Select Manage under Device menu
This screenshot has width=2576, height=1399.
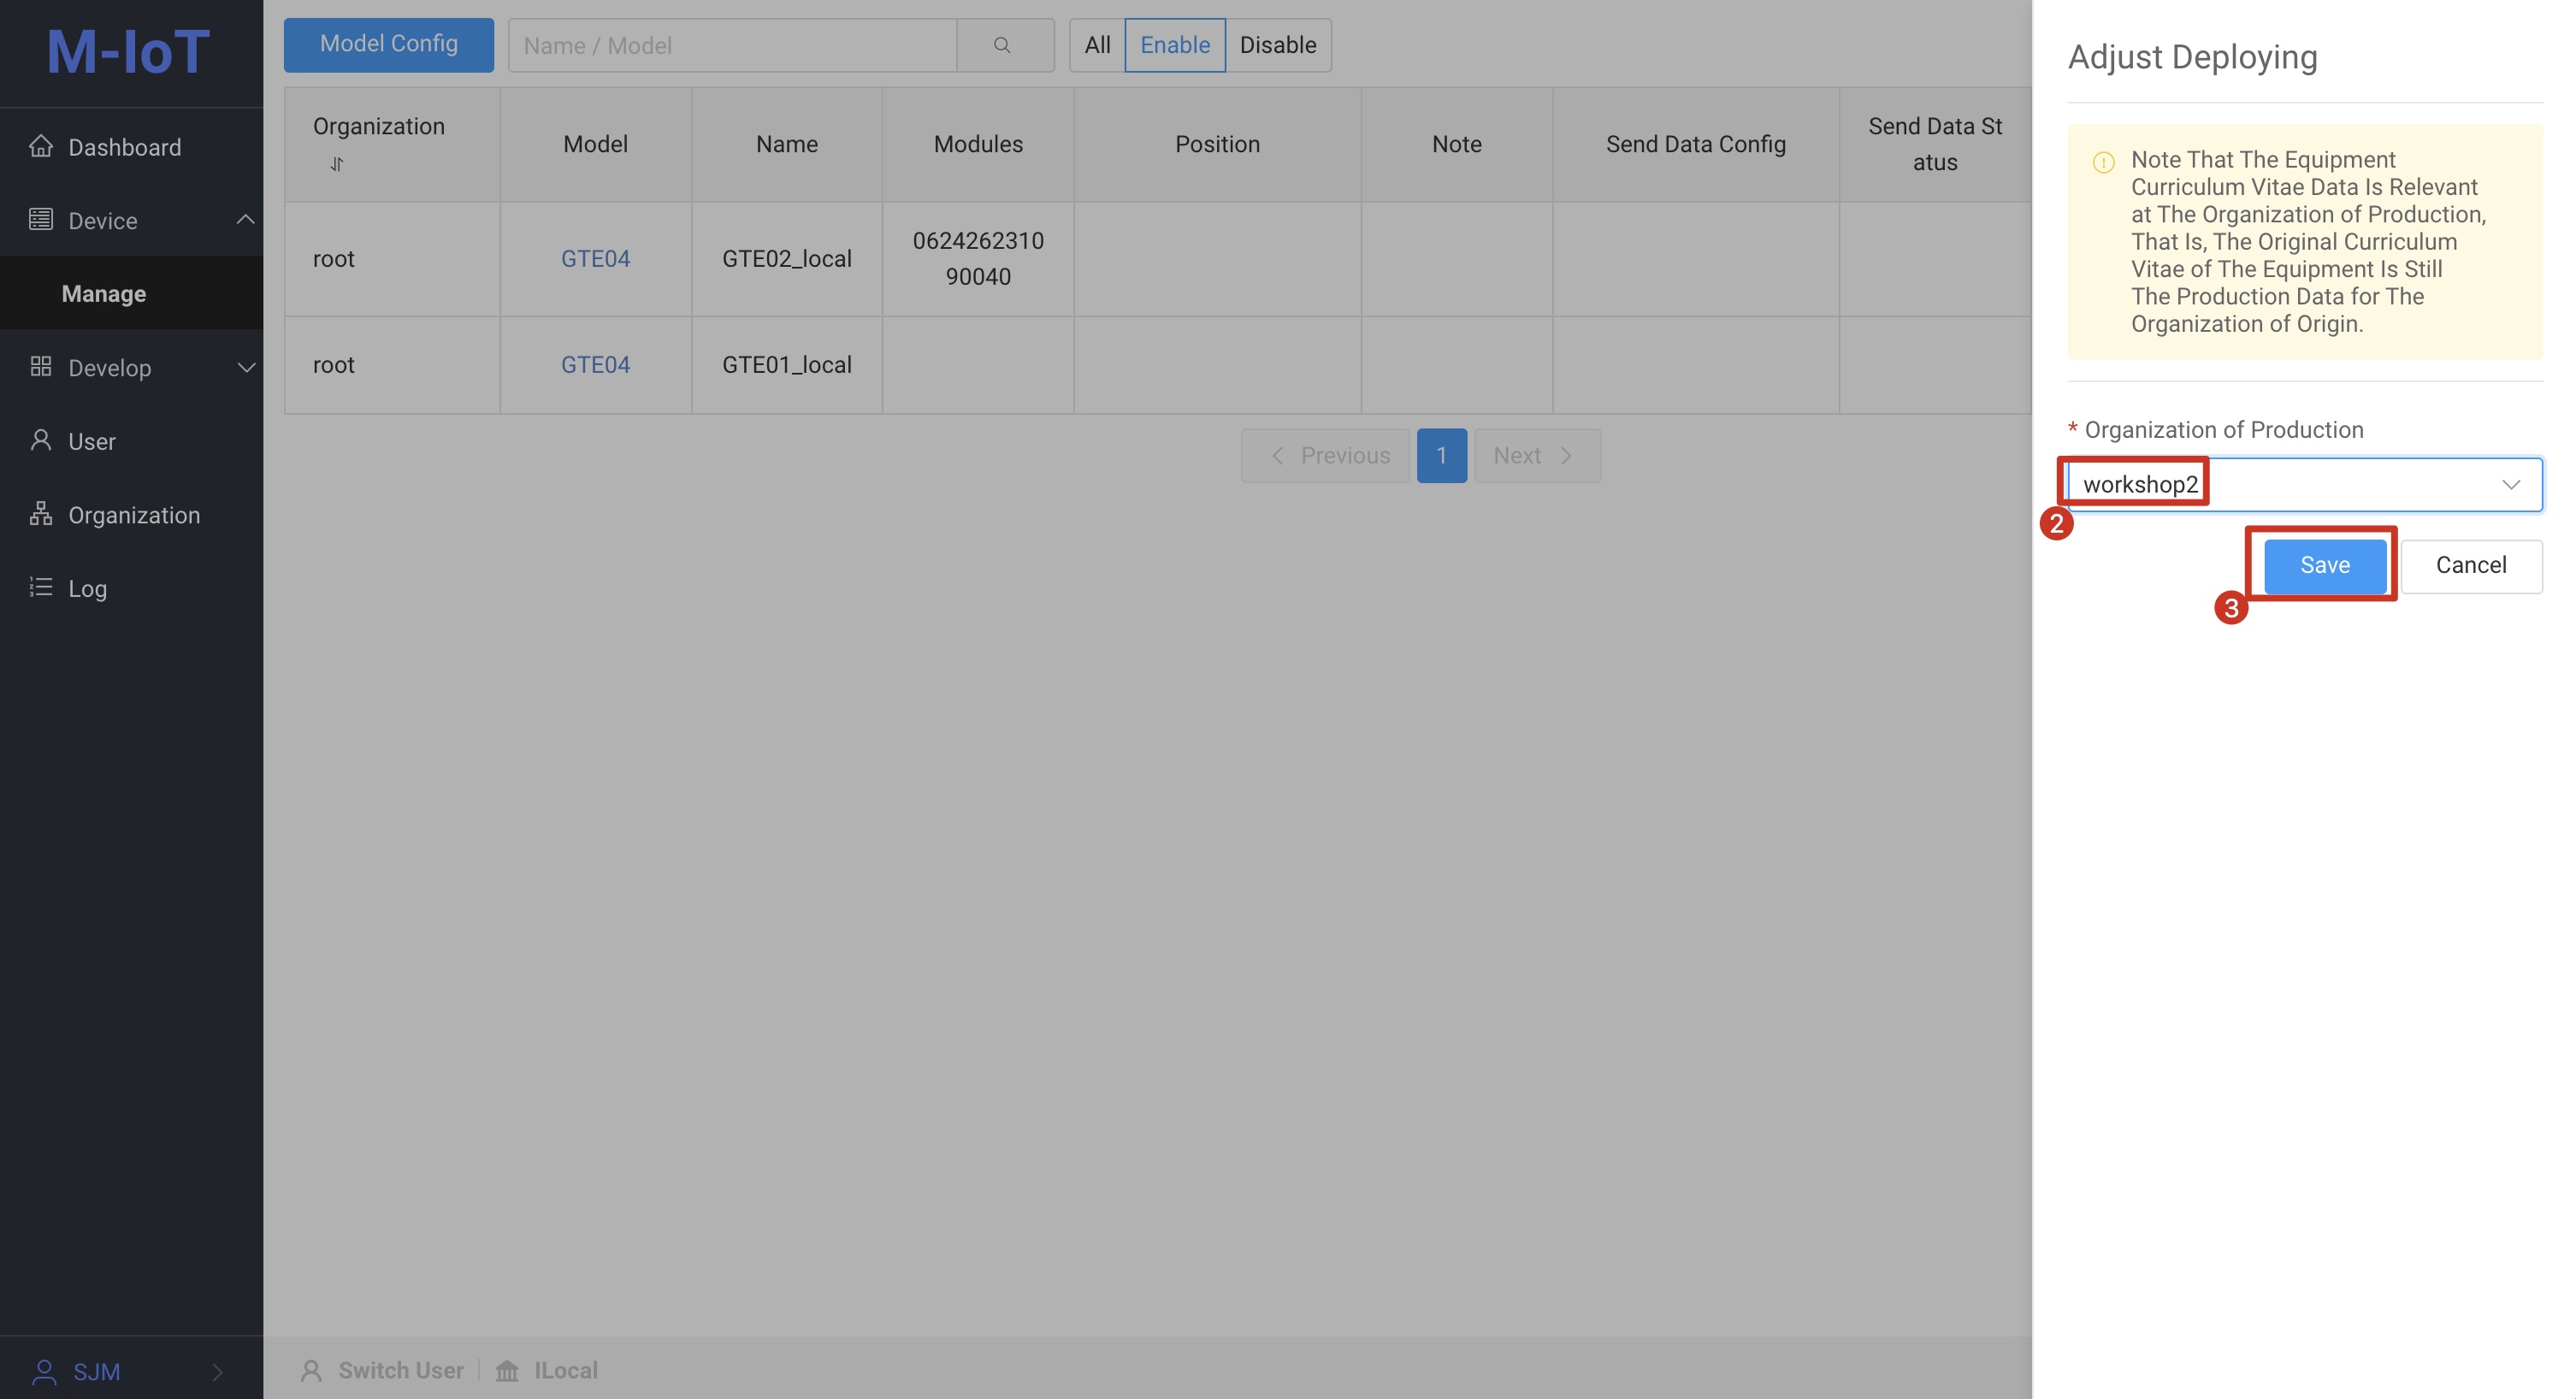(x=103, y=291)
